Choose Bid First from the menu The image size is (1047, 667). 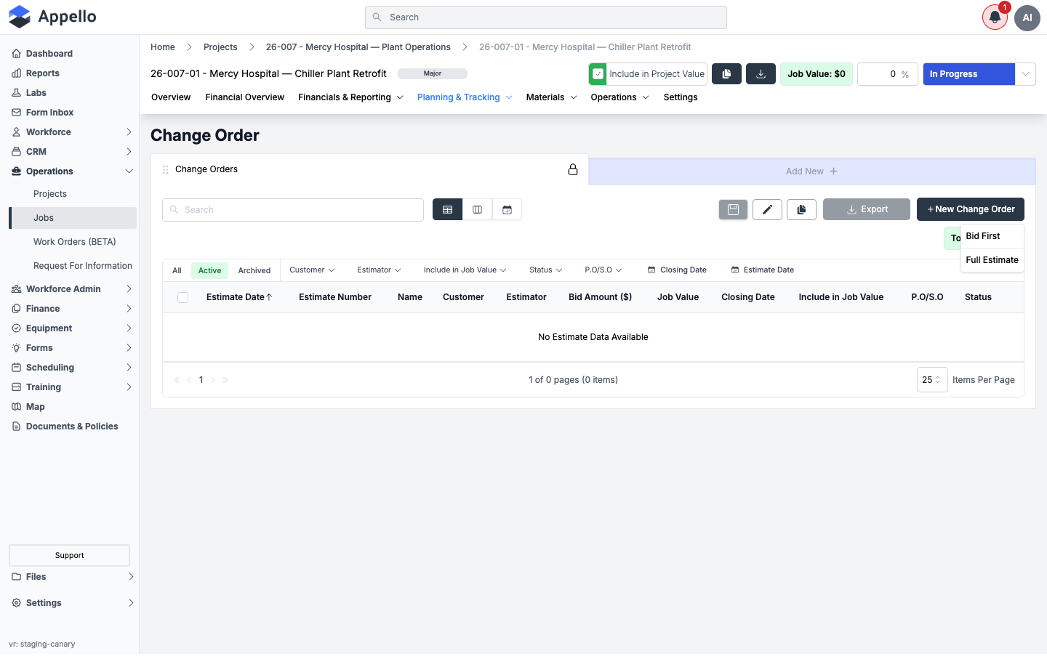coord(992,236)
